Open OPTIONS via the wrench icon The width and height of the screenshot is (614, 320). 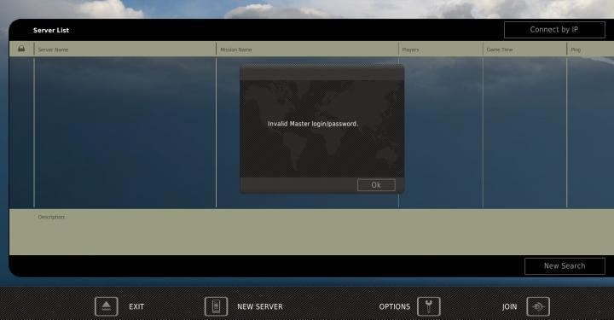(x=428, y=306)
